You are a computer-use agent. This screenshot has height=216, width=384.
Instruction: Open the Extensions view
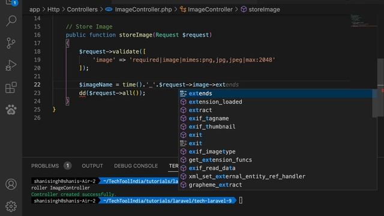[11, 87]
